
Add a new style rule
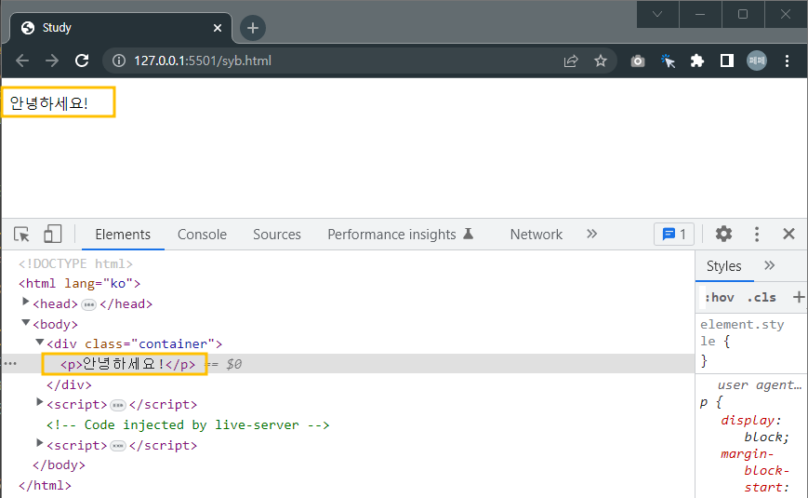click(x=798, y=297)
